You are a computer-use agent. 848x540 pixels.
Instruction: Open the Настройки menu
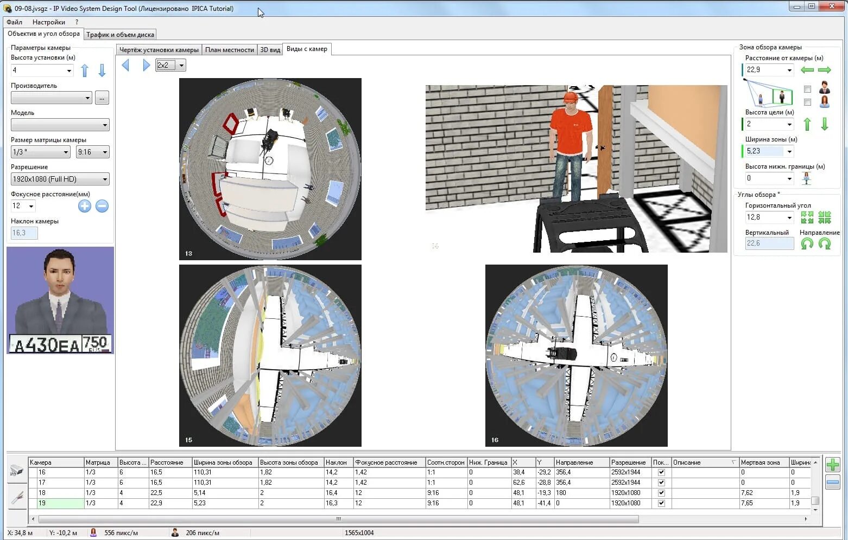point(48,22)
